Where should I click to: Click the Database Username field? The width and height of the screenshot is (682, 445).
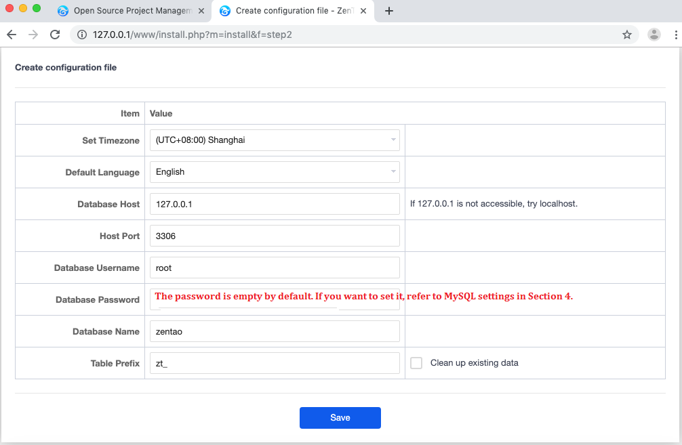(x=275, y=268)
